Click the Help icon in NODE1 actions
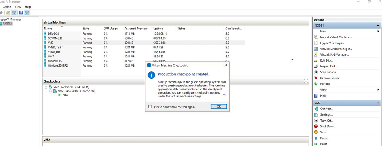The width and height of the screenshot is (382, 146). (x=316, y=96)
